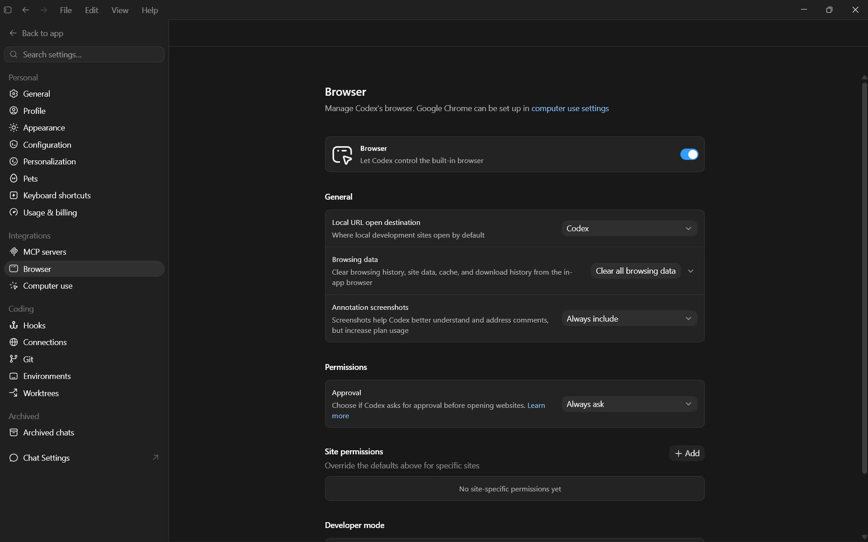This screenshot has height=542, width=868.
Task: Go back with the left arrow icon
Action: (x=26, y=10)
